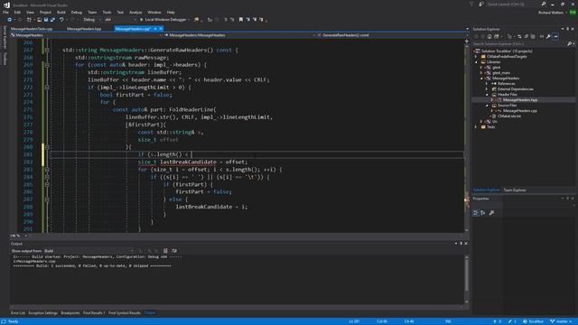Open the Debug menu
578x325 pixels.
(x=77, y=12)
